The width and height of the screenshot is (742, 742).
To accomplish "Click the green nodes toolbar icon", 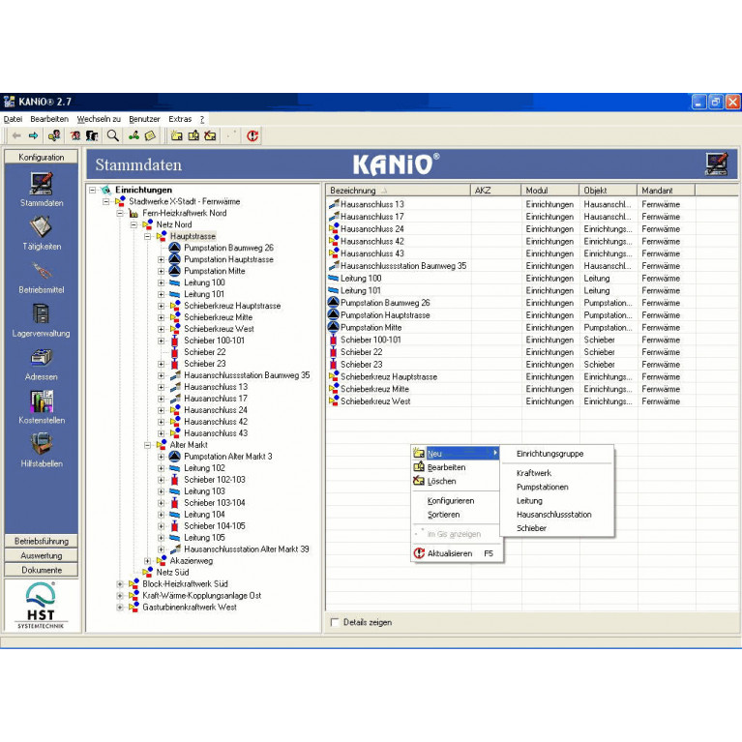I will tap(134, 136).
